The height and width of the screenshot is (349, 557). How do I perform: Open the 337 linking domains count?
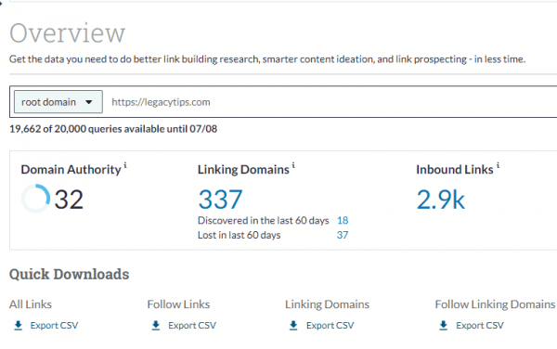coord(220,200)
